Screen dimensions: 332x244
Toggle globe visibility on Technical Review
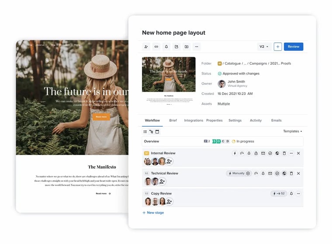tap(284, 173)
